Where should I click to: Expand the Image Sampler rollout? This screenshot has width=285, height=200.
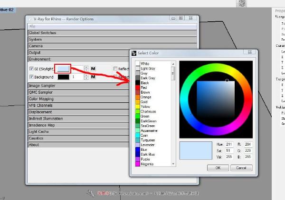point(78,86)
